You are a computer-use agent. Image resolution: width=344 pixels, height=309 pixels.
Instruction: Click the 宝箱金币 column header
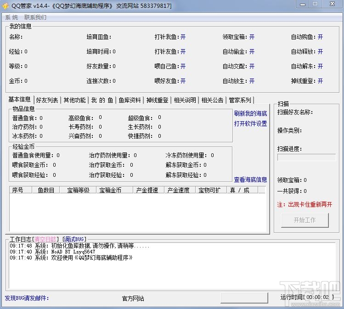(x=115, y=190)
